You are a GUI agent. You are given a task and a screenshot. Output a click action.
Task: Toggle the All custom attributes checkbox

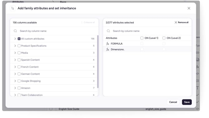pyautogui.click(x=19, y=39)
